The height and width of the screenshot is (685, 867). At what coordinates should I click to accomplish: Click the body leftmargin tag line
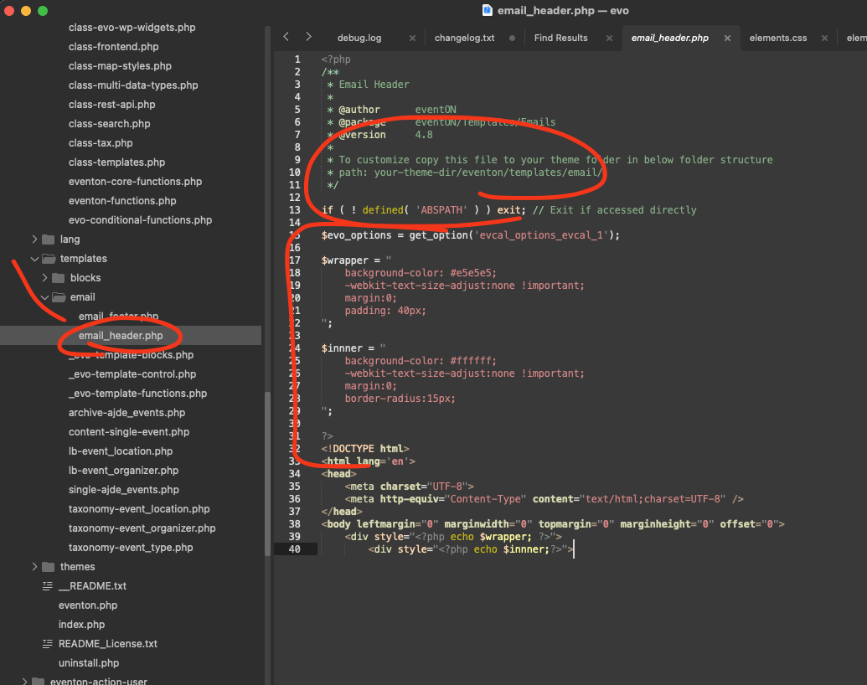pos(552,524)
